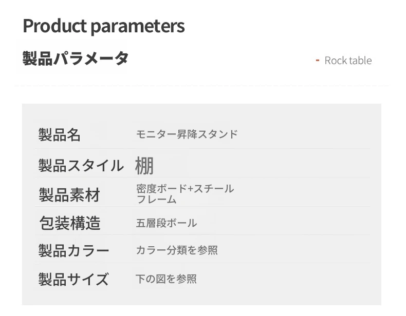Image resolution: width=406 pixels, height=316 pixels.
Task: Select the 五層段ボール value text
Action: click(x=166, y=223)
